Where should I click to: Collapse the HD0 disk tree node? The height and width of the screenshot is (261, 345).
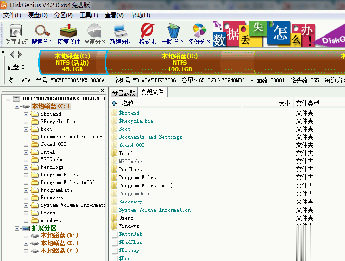coord(8,99)
